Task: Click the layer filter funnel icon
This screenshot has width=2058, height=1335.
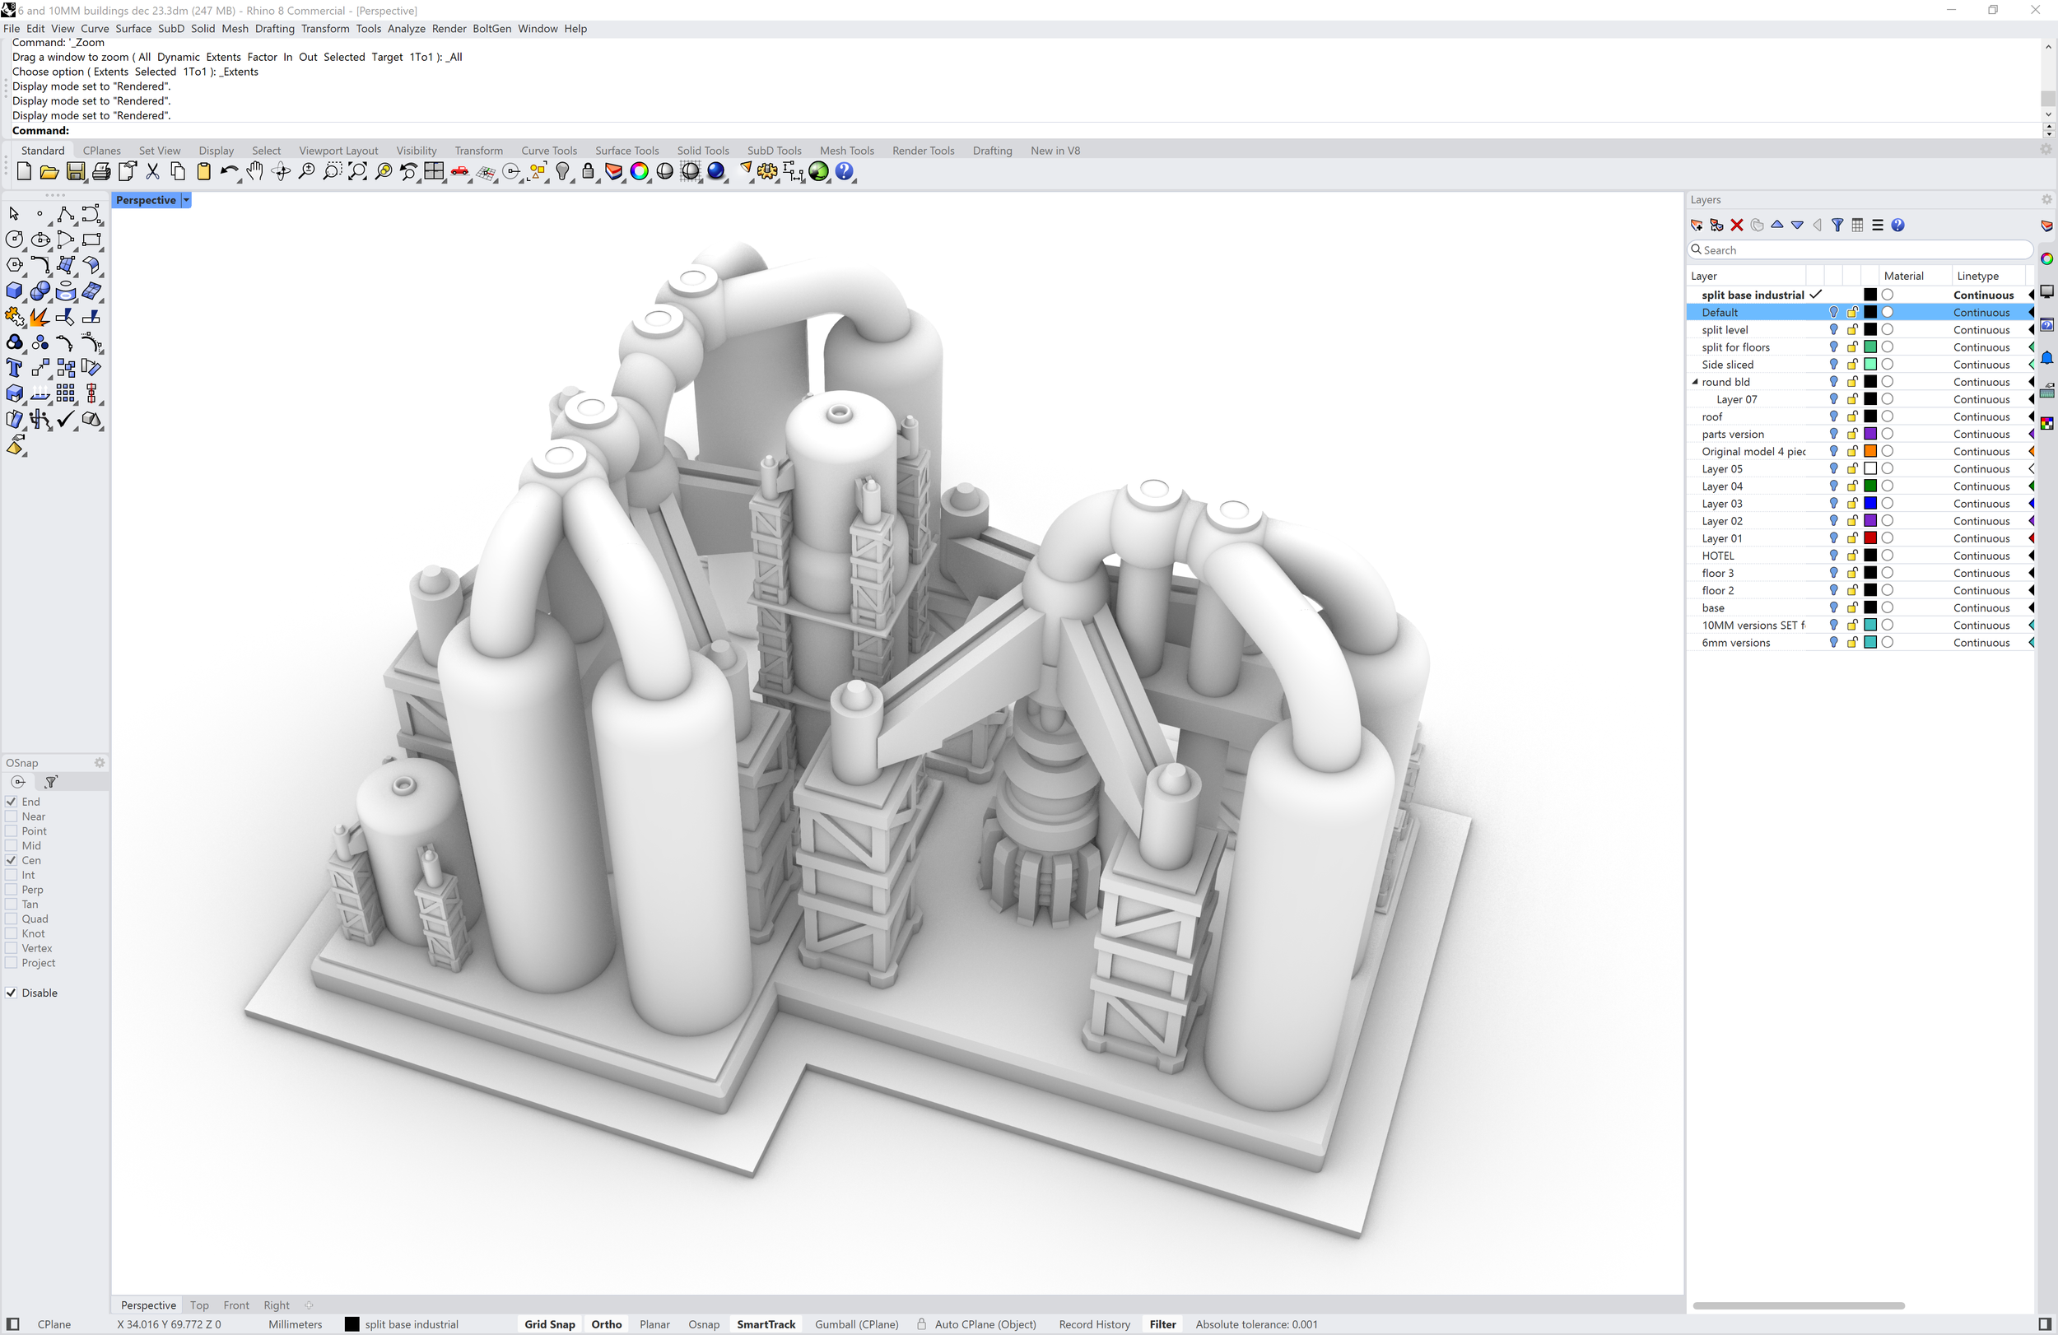Action: pos(1837,225)
